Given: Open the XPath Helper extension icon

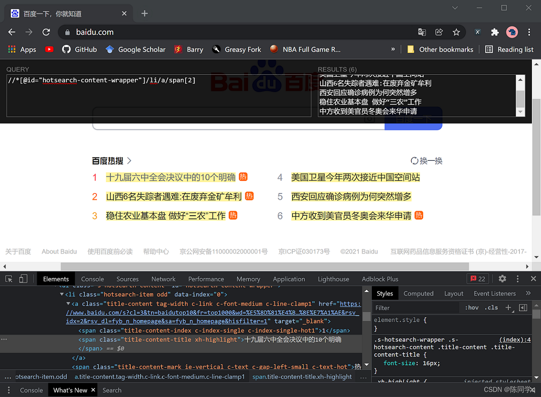Looking at the screenshot, I should coord(478,32).
